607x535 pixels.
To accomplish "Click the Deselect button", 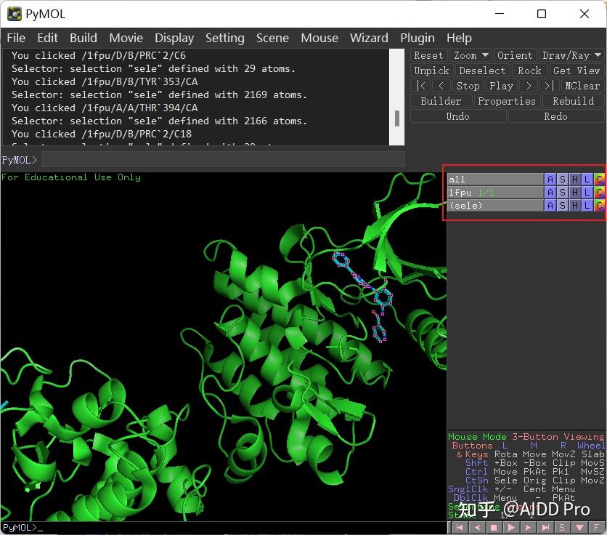I will (482, 71).
